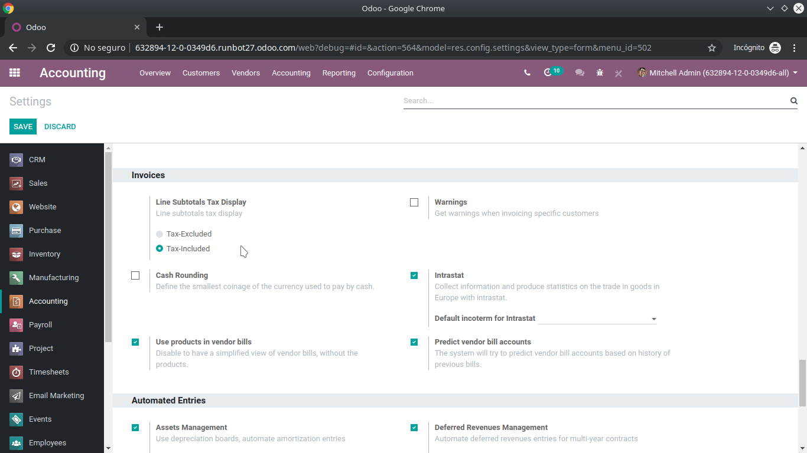Screen dimensions: 807x453
Task: Click the bug report icon in the header
Action: click(600, 73)
